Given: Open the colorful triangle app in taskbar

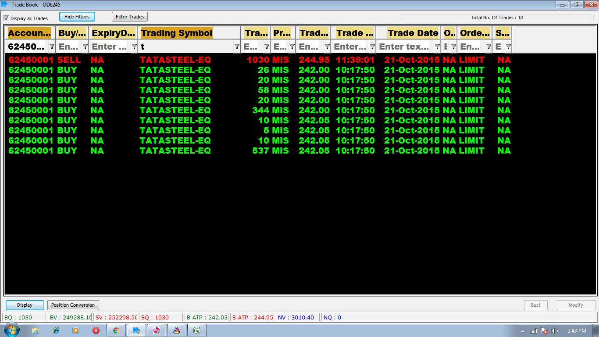Looking at the screenshot, I should pos(176,330).
